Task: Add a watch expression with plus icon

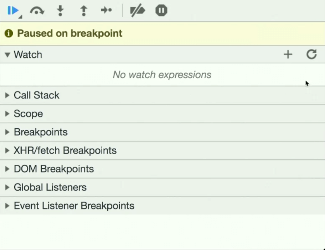Action: click(288, 55)
